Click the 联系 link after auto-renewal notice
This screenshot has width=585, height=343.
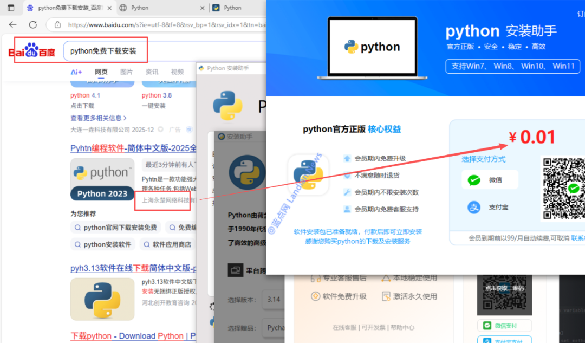578,238
